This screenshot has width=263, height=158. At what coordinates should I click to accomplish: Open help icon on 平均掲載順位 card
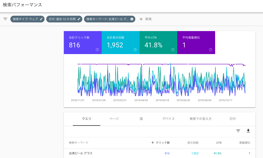[x=211, y=50]
